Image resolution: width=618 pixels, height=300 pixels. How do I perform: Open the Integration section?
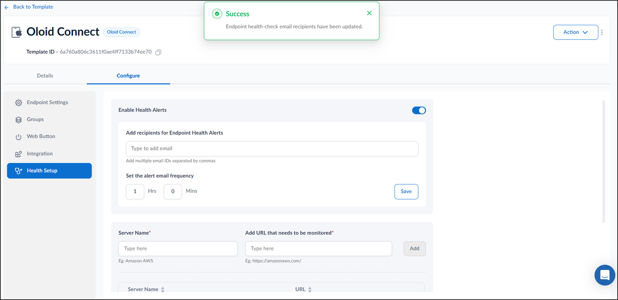tap(49, 154)
